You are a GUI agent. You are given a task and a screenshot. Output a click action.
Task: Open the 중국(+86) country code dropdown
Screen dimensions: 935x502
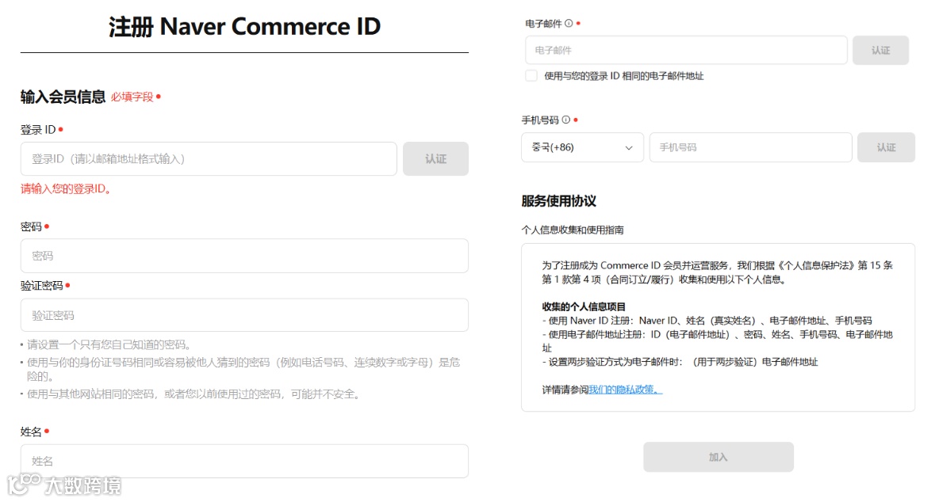582,147
